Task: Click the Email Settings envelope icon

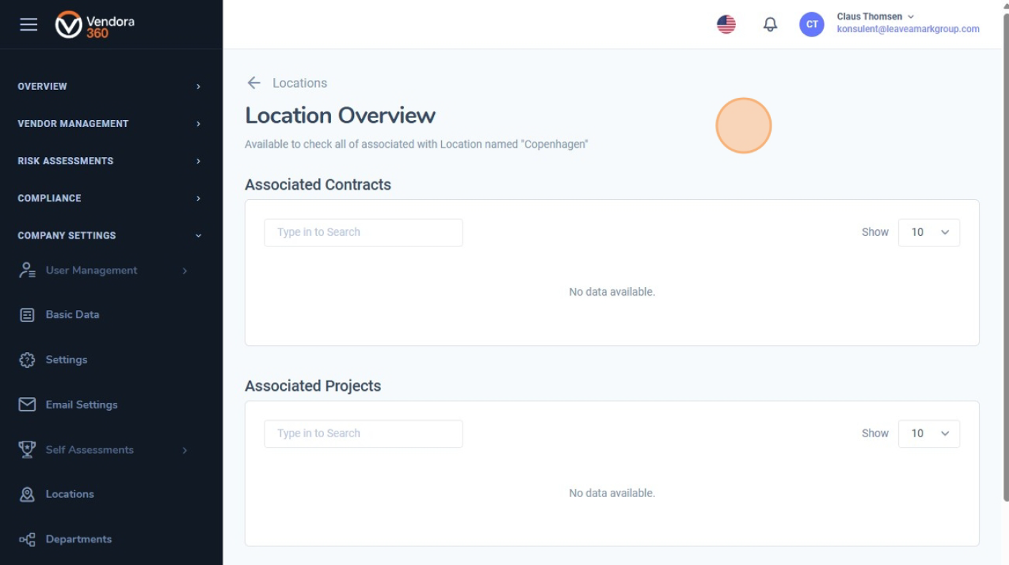Action: pyautogui.click(x=27, y=405)
